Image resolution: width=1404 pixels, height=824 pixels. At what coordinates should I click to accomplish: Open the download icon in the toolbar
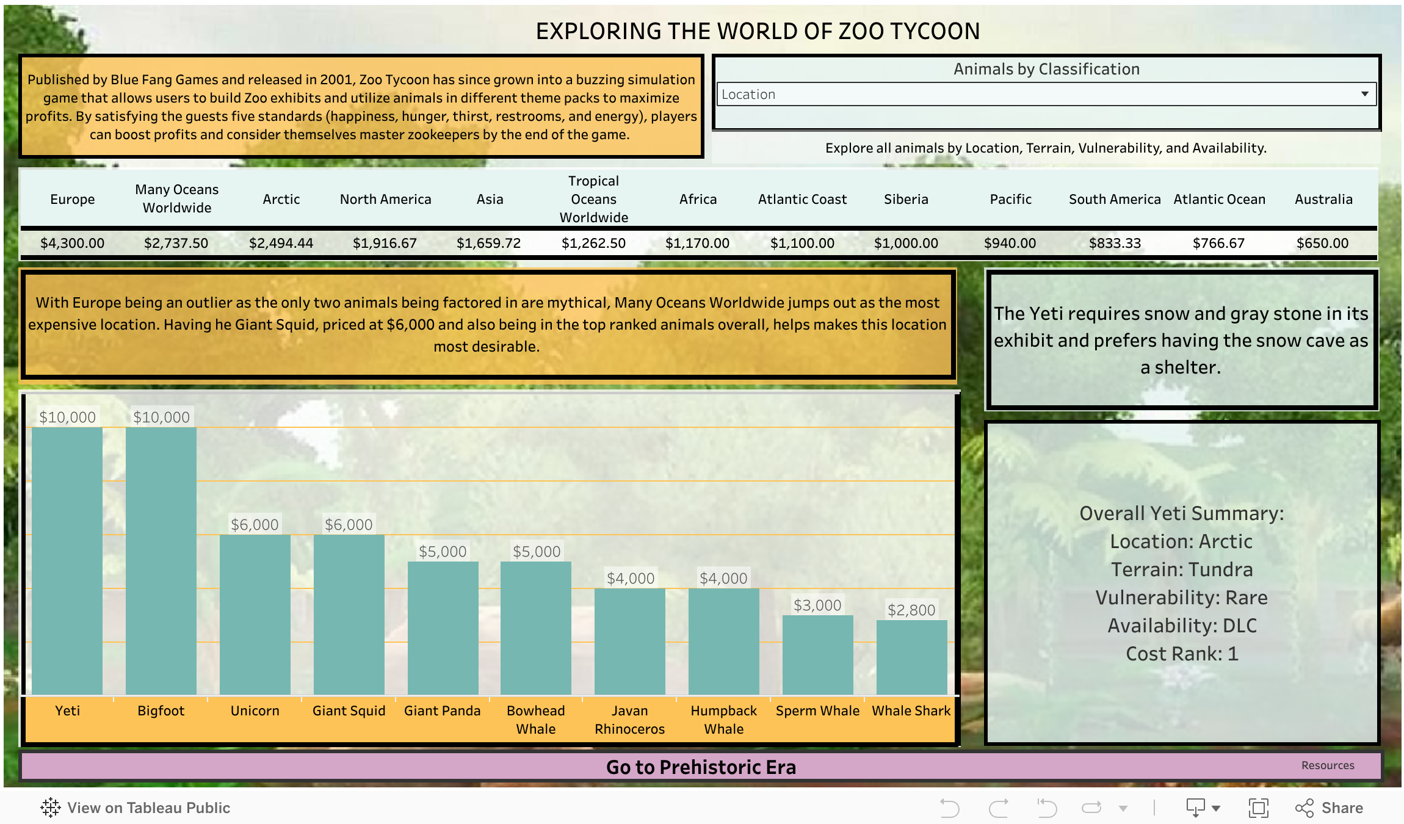[x=1195, y=808]
